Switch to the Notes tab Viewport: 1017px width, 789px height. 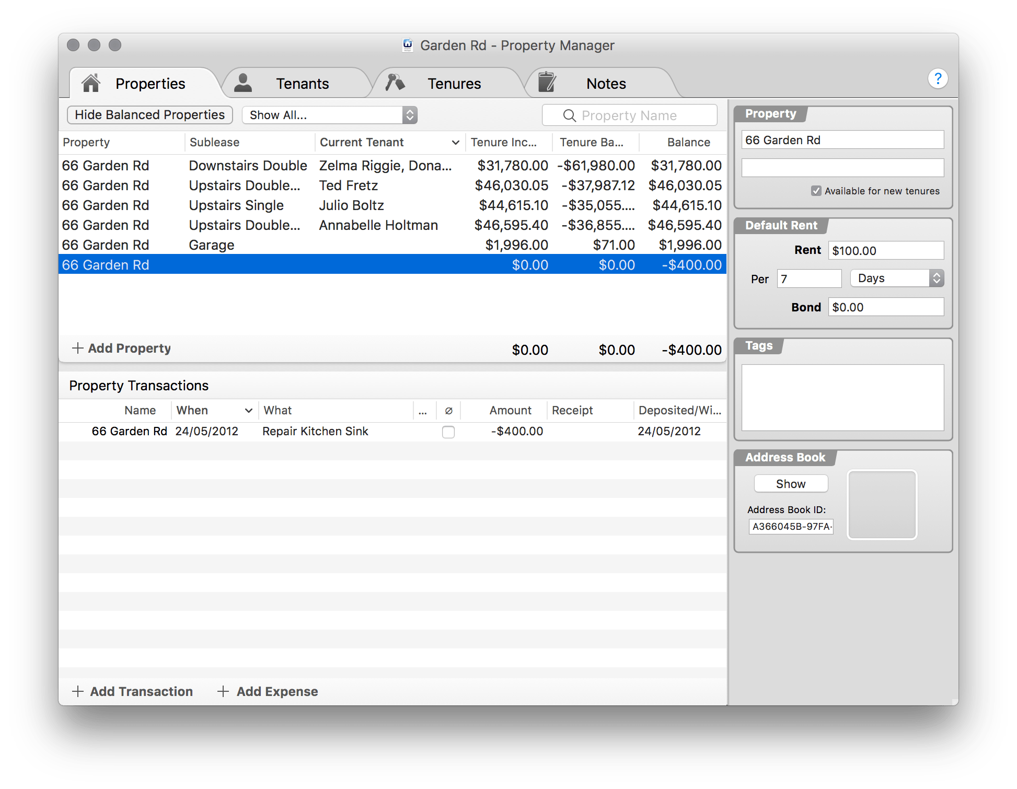pyautogui.click(x=605, y=84)
